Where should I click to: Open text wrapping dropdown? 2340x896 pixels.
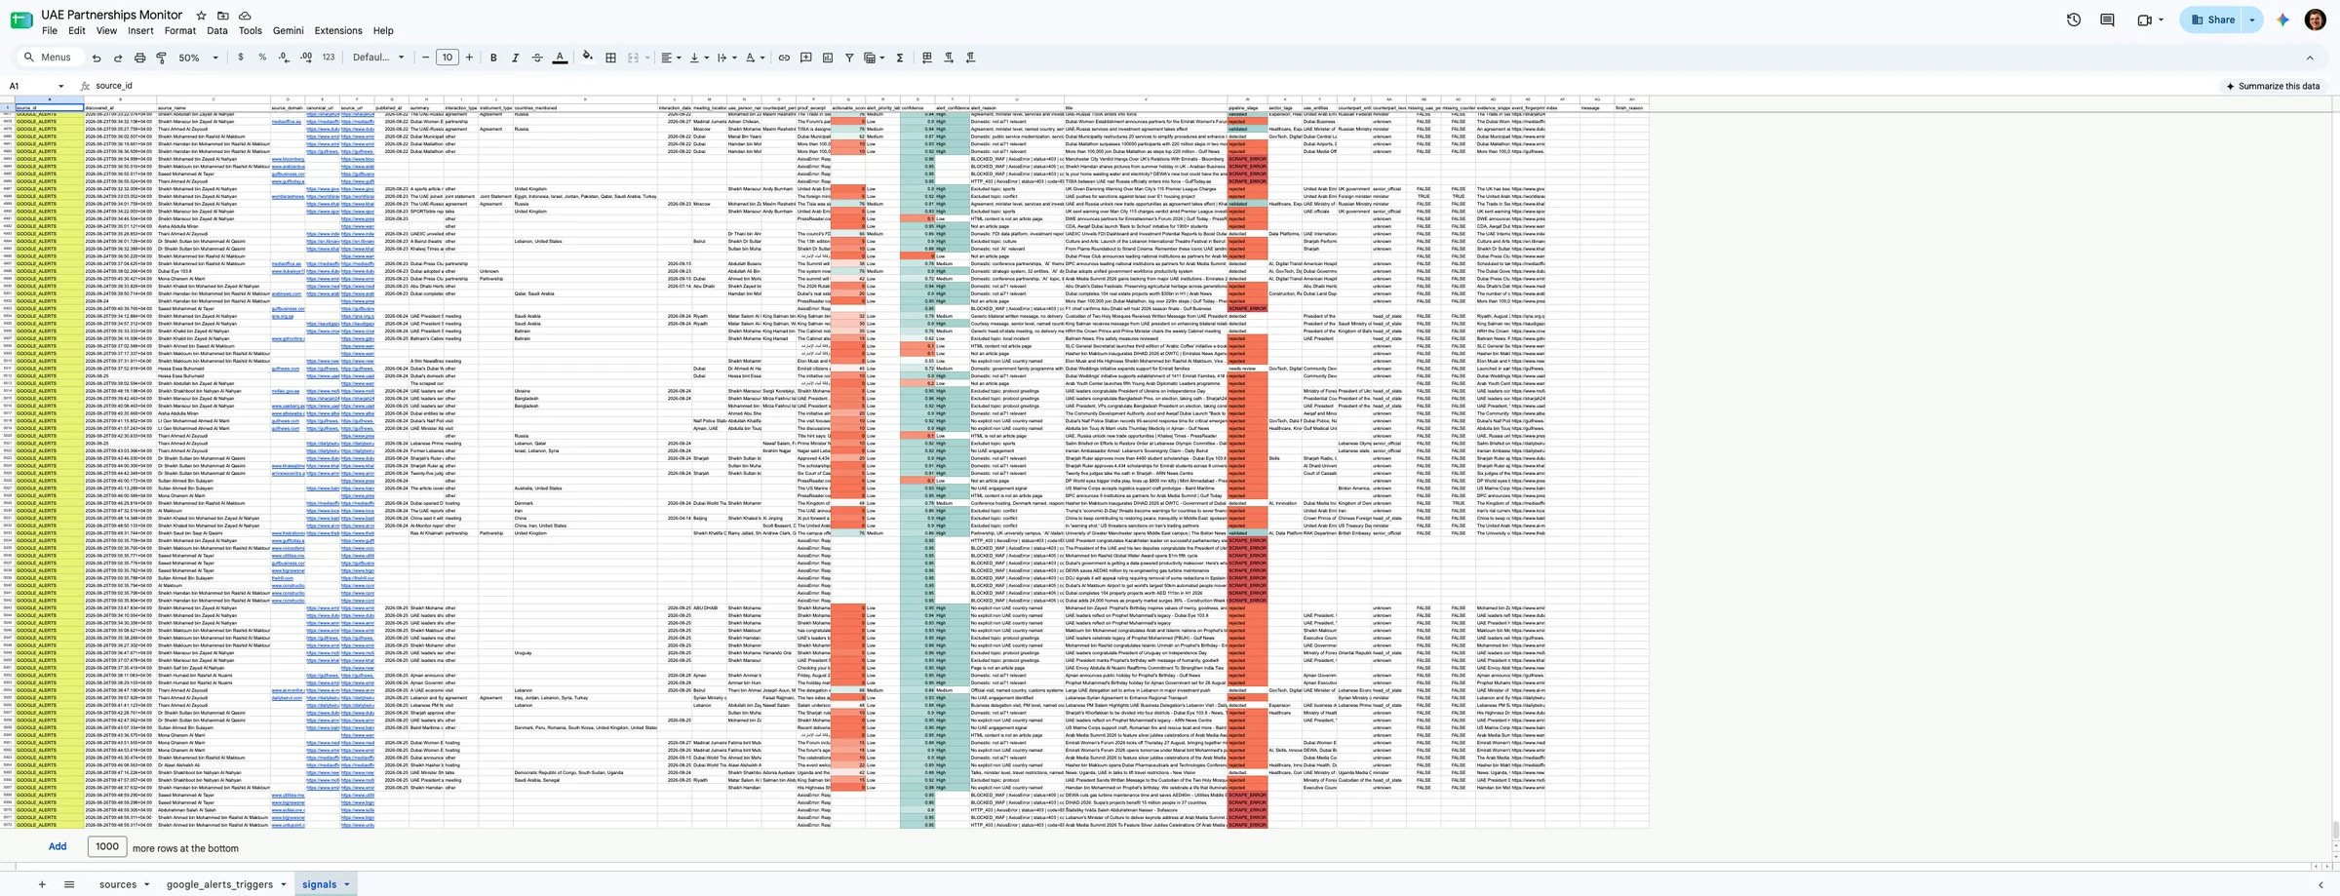(x=726, y=58)
